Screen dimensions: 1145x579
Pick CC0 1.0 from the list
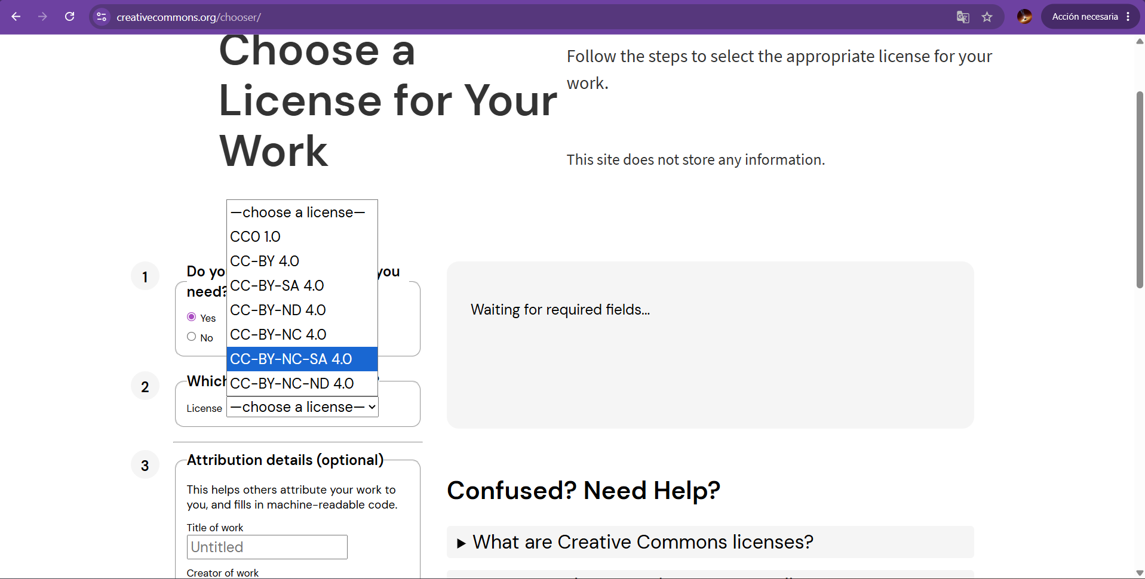(x=302, y=236)
